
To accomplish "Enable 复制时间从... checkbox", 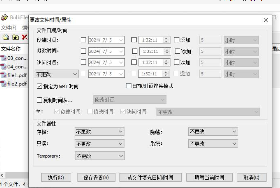I will [x=39, y=100].
